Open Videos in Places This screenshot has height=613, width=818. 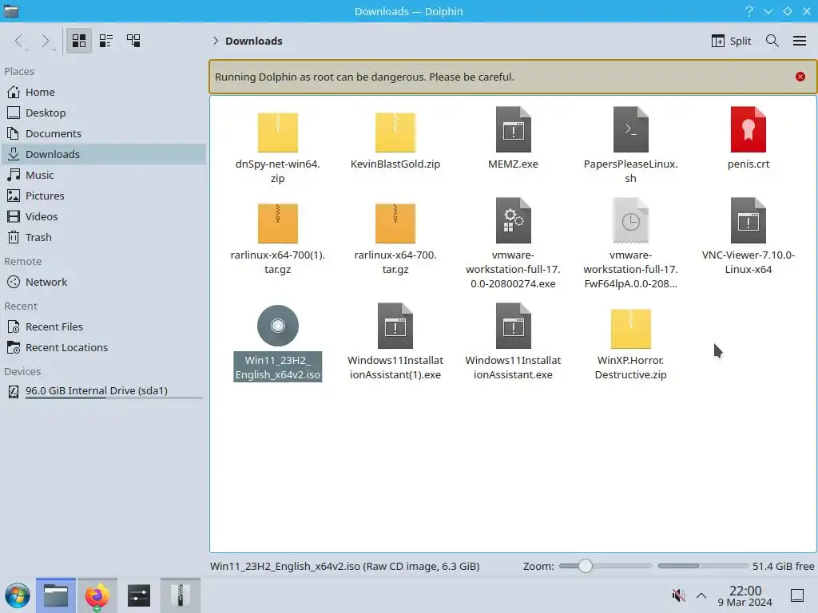(x=103, y=216)
